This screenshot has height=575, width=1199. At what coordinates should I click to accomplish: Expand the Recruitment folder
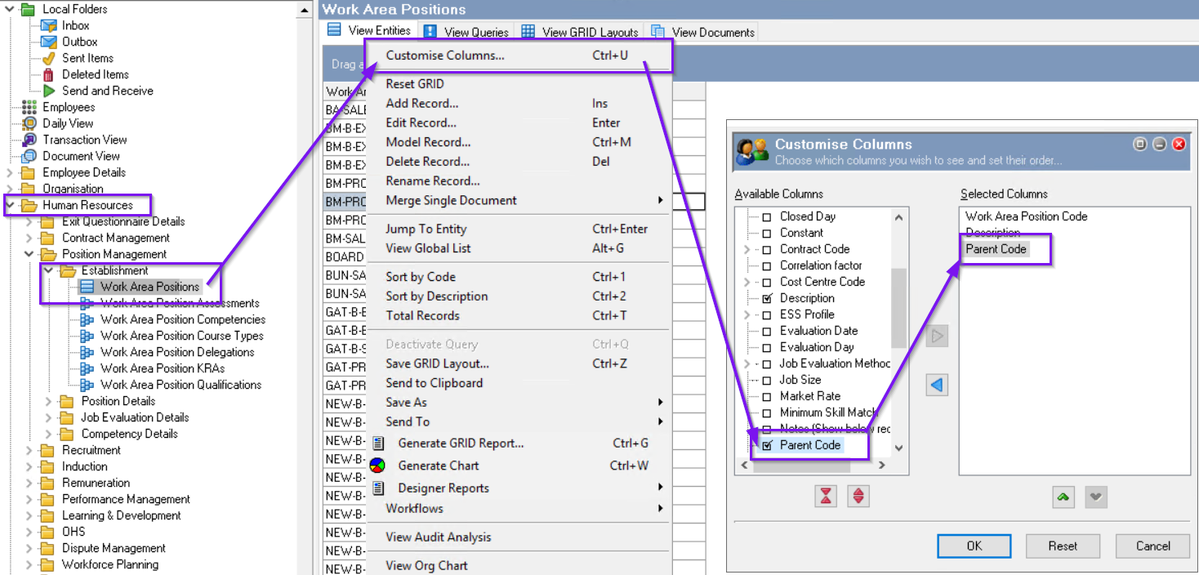click(30, 450)
